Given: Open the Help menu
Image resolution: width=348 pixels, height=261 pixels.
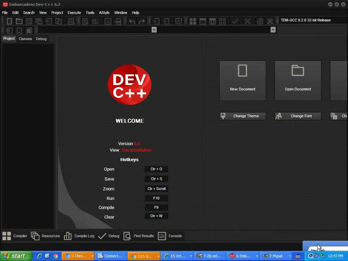Looking at the screenshot, I should coord(135,13).
